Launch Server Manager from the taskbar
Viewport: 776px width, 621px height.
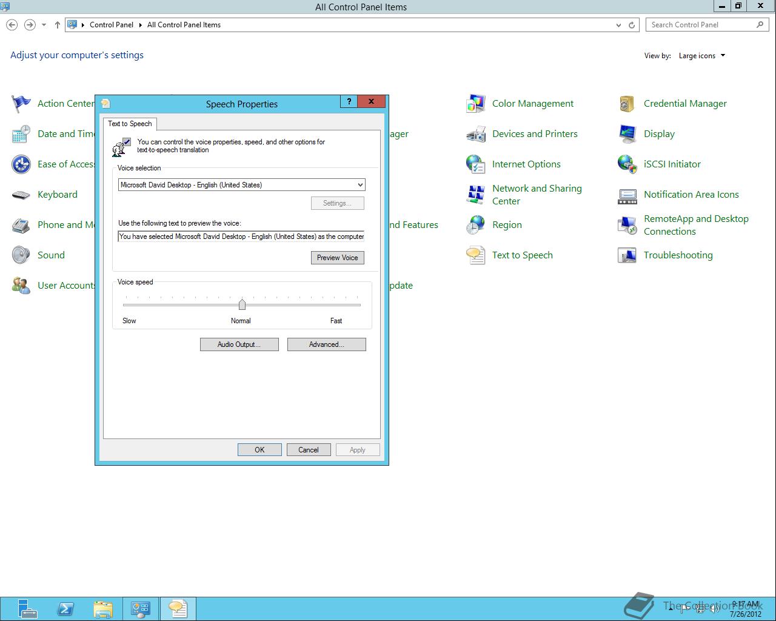point(27,609)
